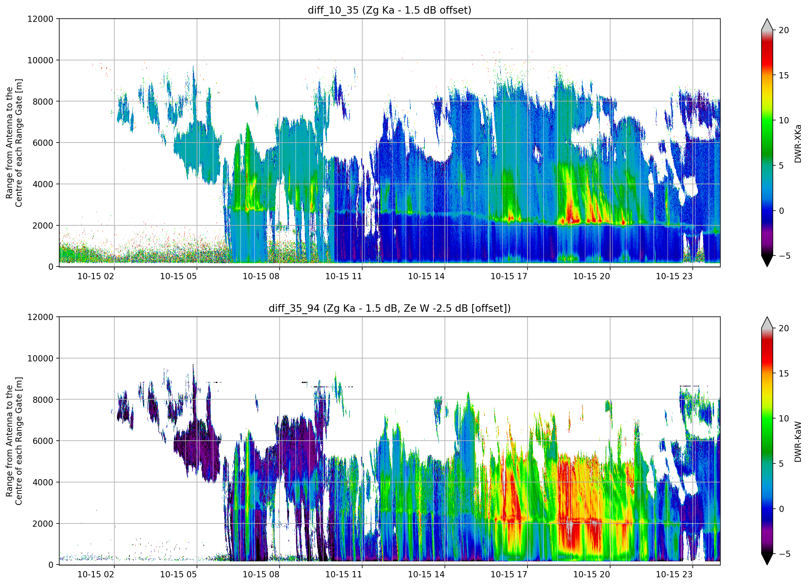Viewport: 808px width, 585px height.
Task: Click the '10' tick on the DWR-KaW colorbar
Action: point(784,418)
